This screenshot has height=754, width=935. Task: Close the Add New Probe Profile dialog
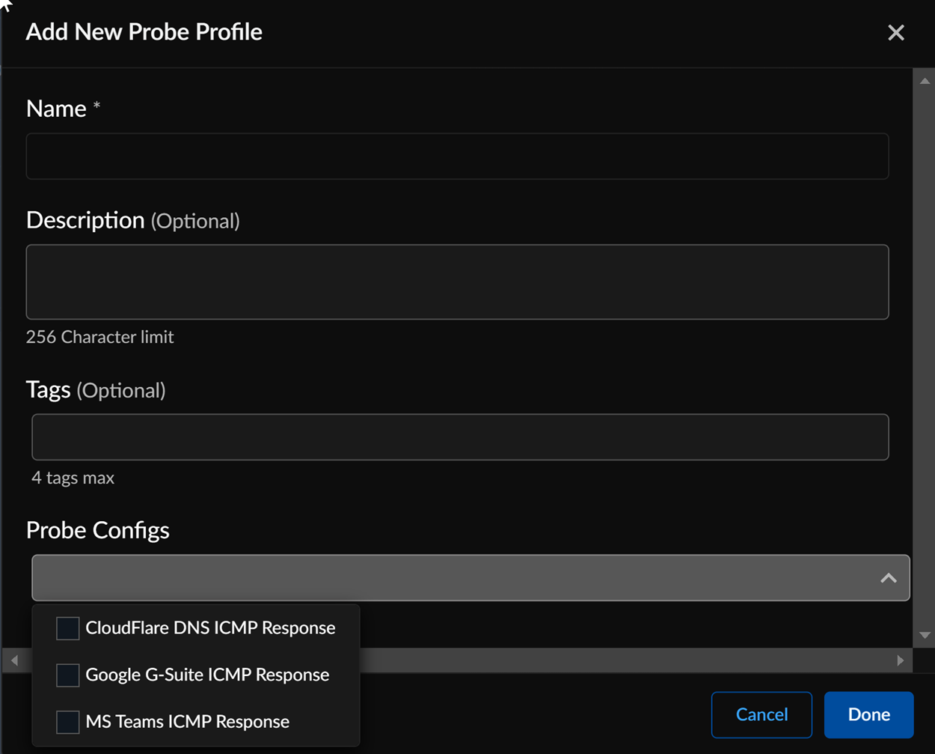[x=895, y=33]
